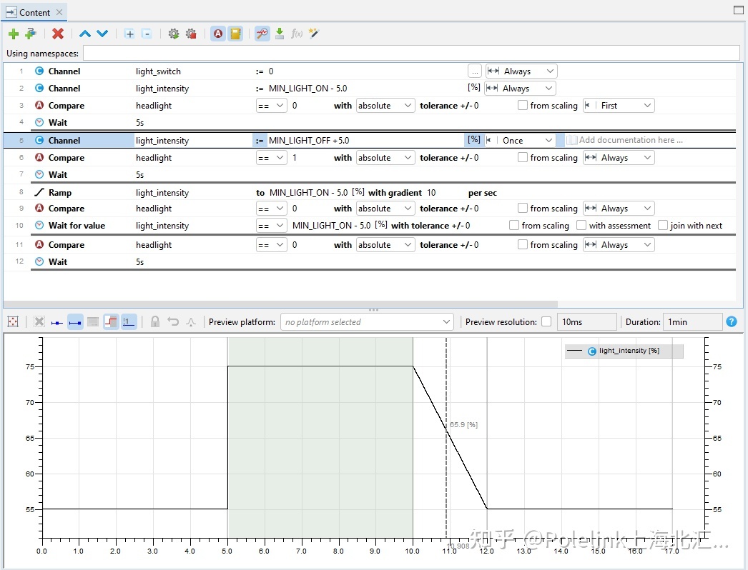Click the help question mark icon
The height and width of the screenshot is (570, 748).
click(x=732, y=321)
